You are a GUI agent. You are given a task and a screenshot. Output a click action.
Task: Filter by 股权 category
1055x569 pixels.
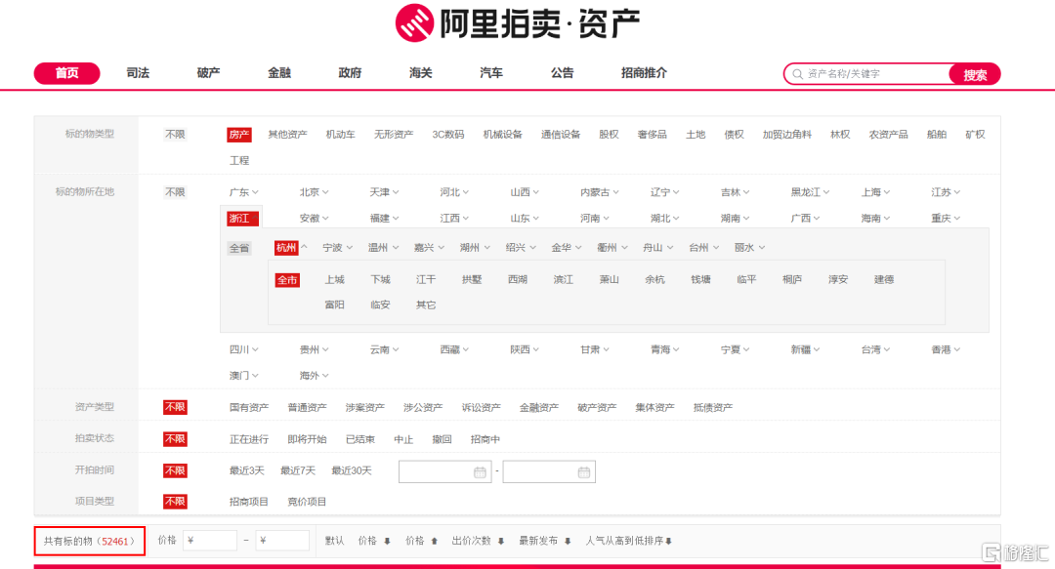pyautogui.click(x=609, y=135)
